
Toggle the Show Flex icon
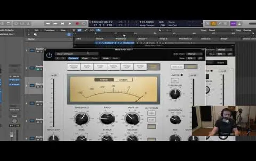pyautogui.click(x=92, y=30)
